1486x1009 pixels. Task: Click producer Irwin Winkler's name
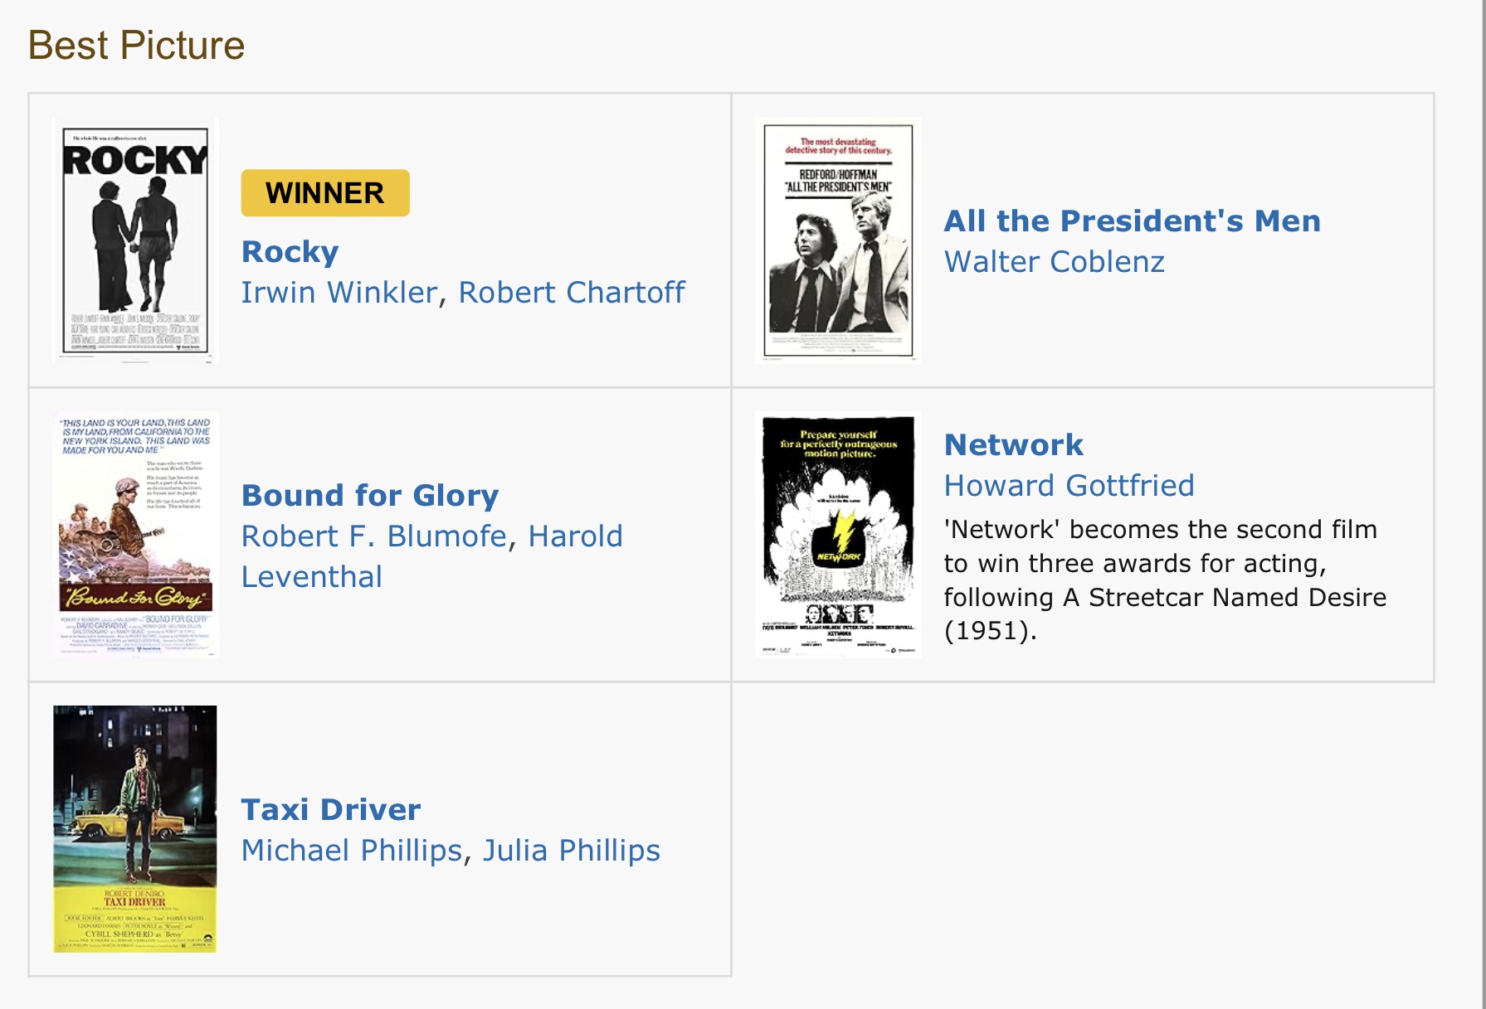click(339, 293)
